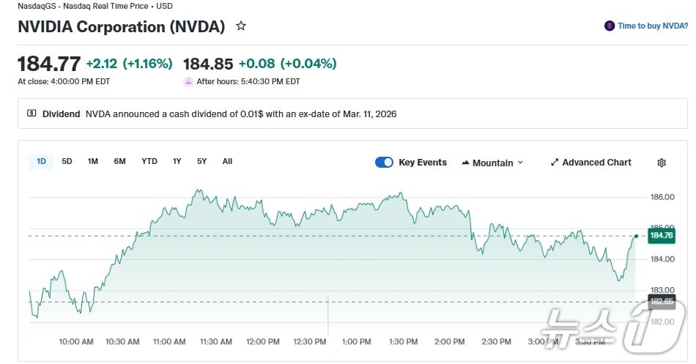Open the Advanced Chart link
The image size is (696, 364).
click(596, 163)
